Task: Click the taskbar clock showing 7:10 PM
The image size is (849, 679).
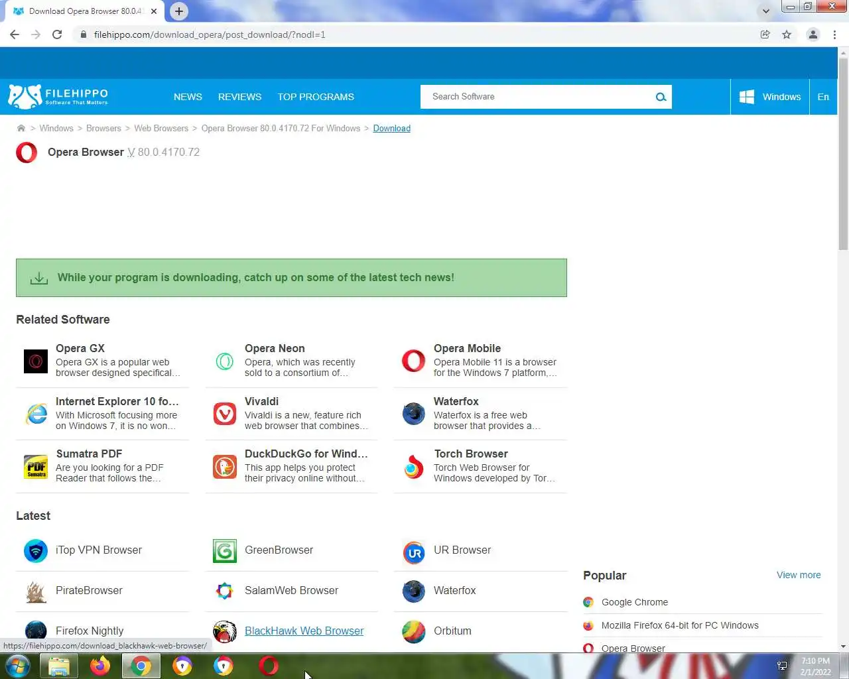Action: pyautogui.click(x=815, y=666)
